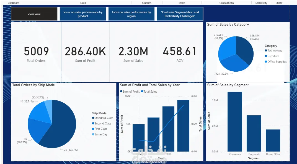Click the Calculations ribbon group label
297x164 pixels.
226,3
